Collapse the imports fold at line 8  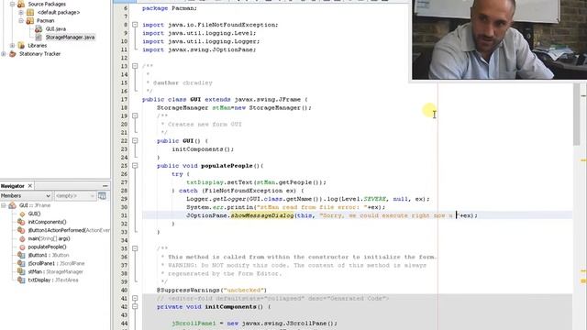pos(135,25)
